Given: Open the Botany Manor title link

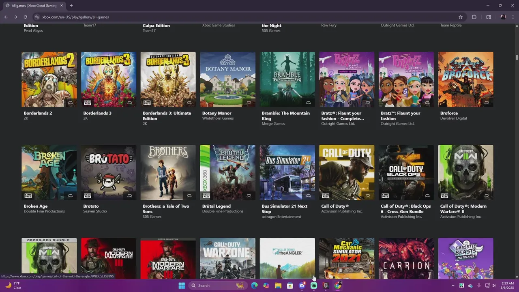Looking at the screenshot, I should (x=217, y=113).
